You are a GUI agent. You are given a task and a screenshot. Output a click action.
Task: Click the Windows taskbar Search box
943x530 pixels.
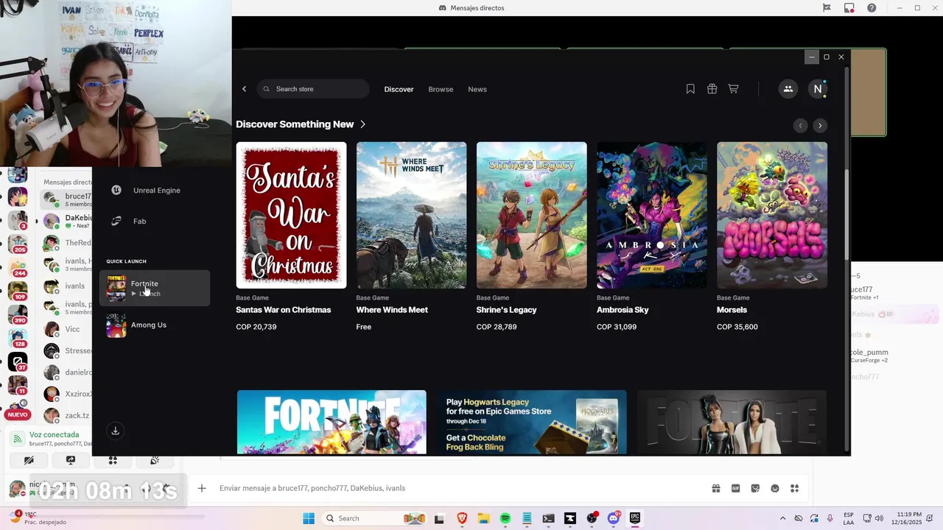point(374,518)
